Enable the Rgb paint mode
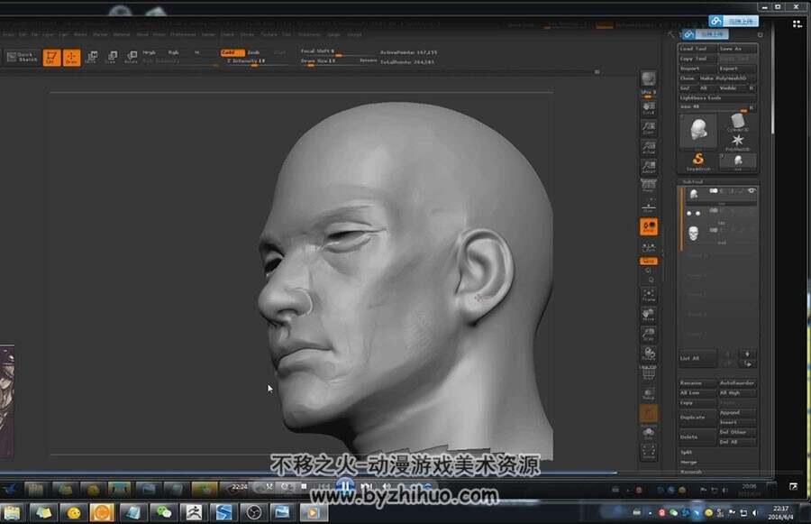This screenshot has width=811, height=524. pos(173,52)
